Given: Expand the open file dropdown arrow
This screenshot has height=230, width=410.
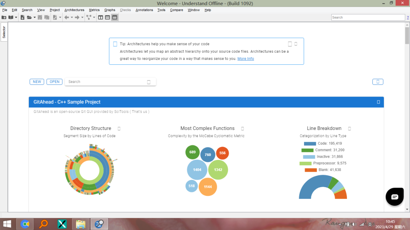Looking at the screenshot, I should pyautogui.click(x=35, y=17).
